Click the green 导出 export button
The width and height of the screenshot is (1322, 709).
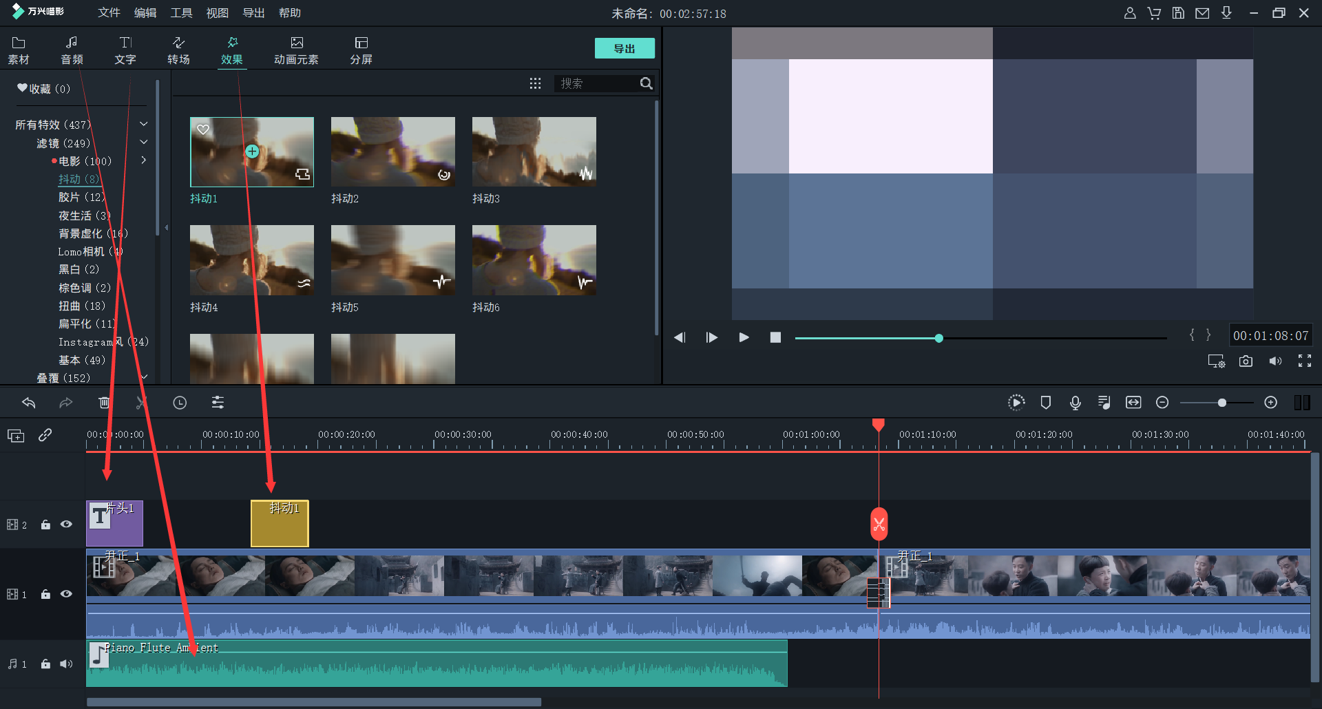[624, 48]
